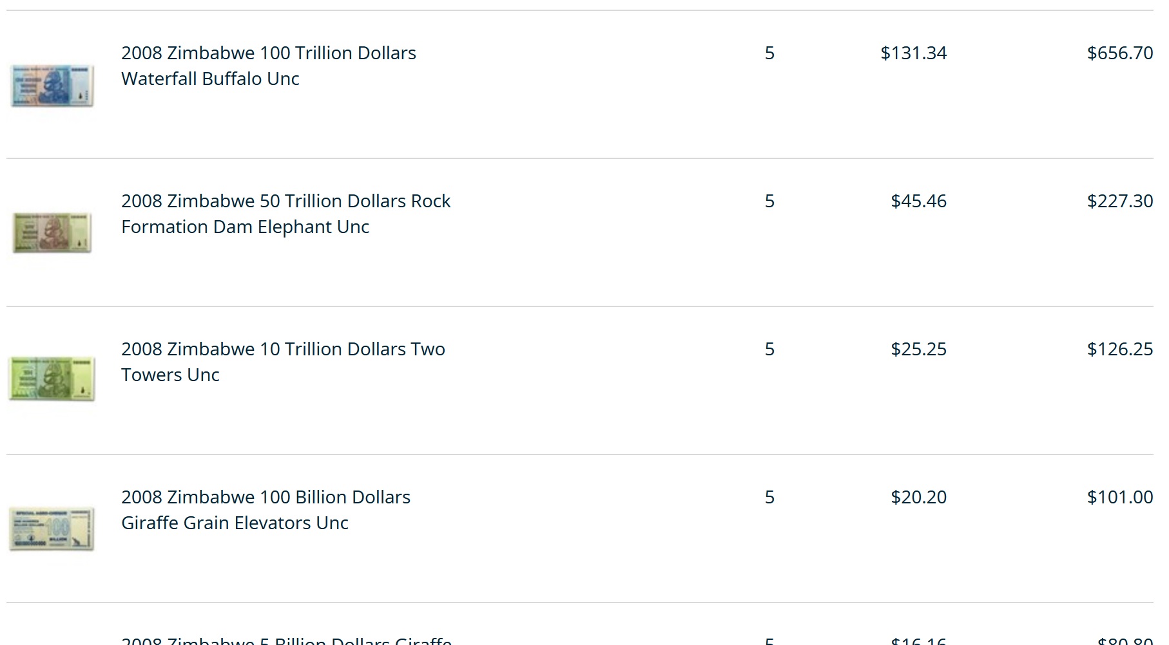Click the $227.30 line total

click(x=1119, y=201)
